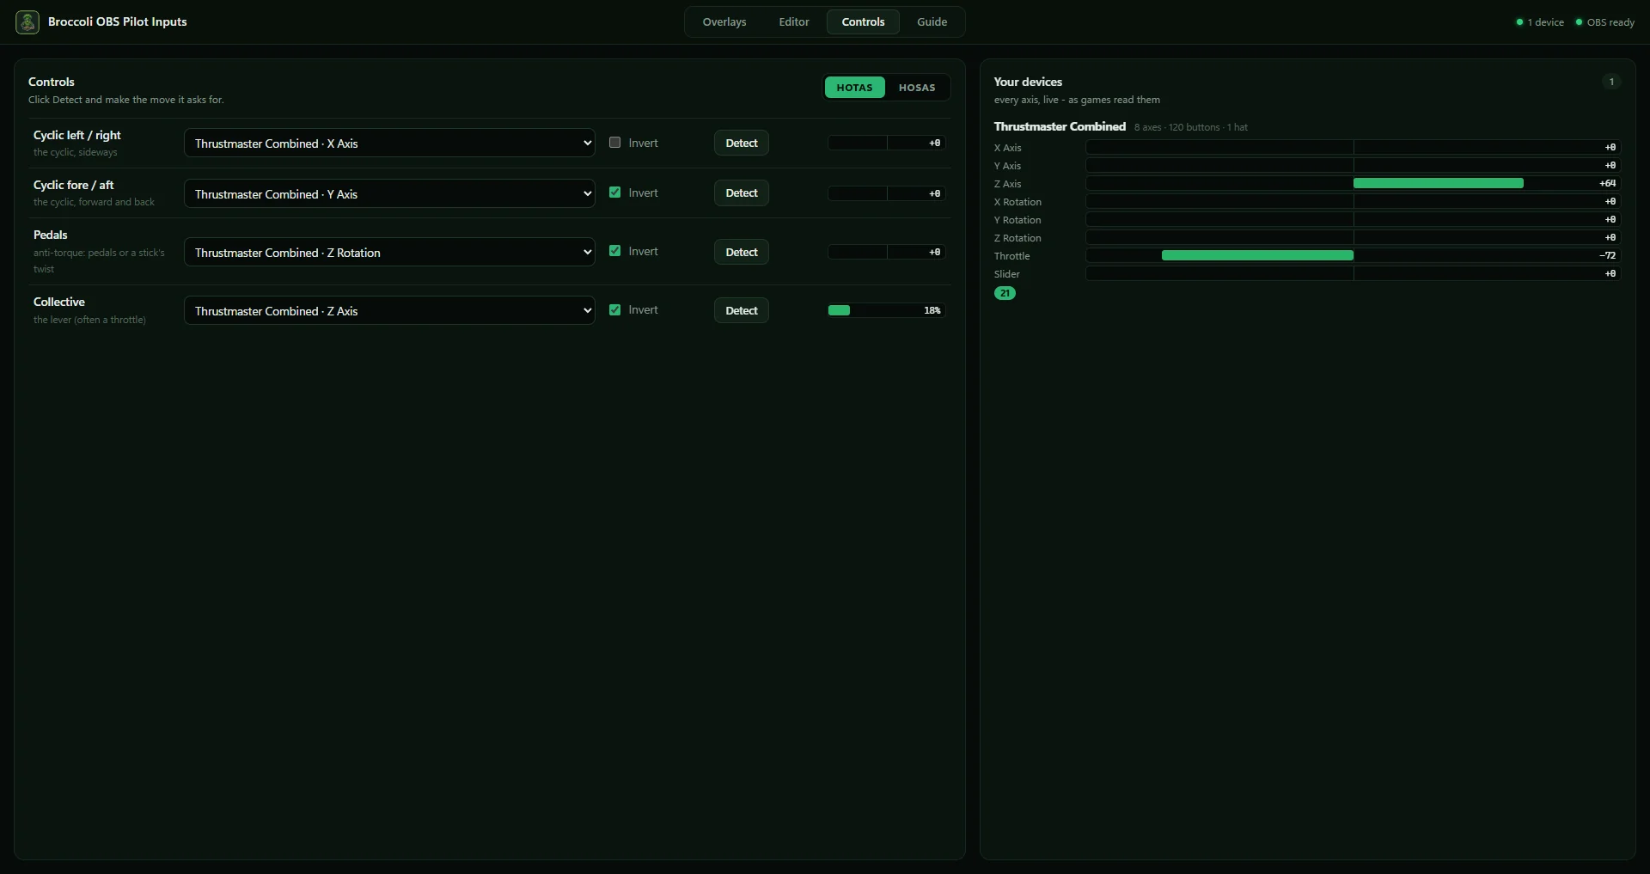Click the Z Axis live bar in devices
The image size is (1650, 874).
pyautogui.click(x=1353, y=183)
